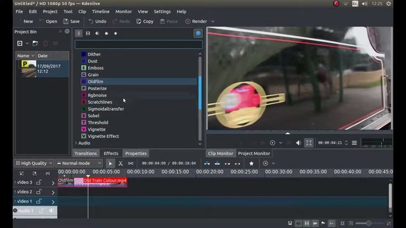This screenshot has width=406, height=228.
Task: Click overwrite clip zone in timeline icon
Action: 217,163
